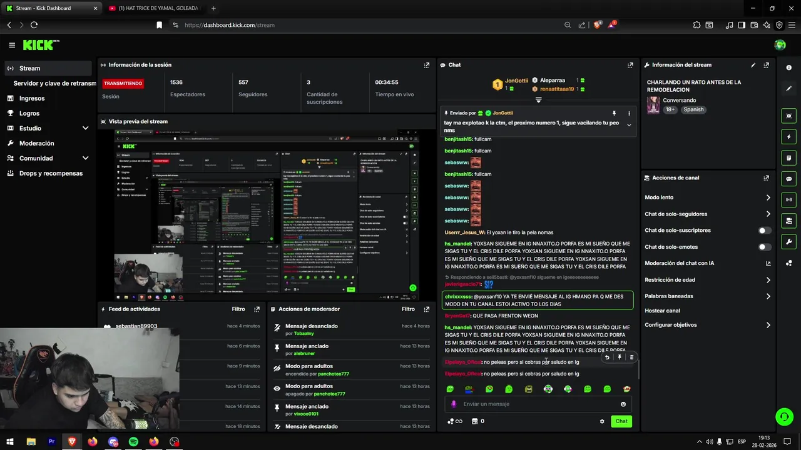801x450 pixels.
Task: Pop out the Chat panel
Action: coord(630,65)
